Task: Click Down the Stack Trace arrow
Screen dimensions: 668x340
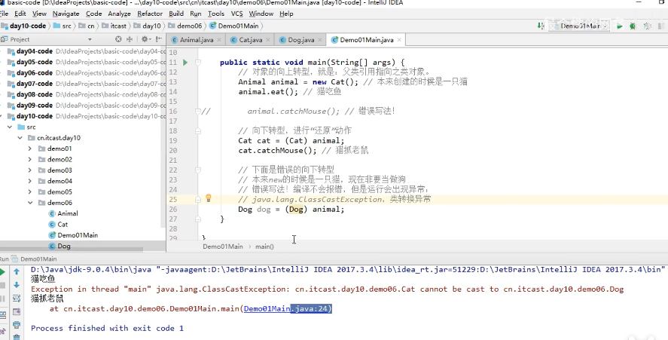Action: pyautogui.click(x=17, y=284)
